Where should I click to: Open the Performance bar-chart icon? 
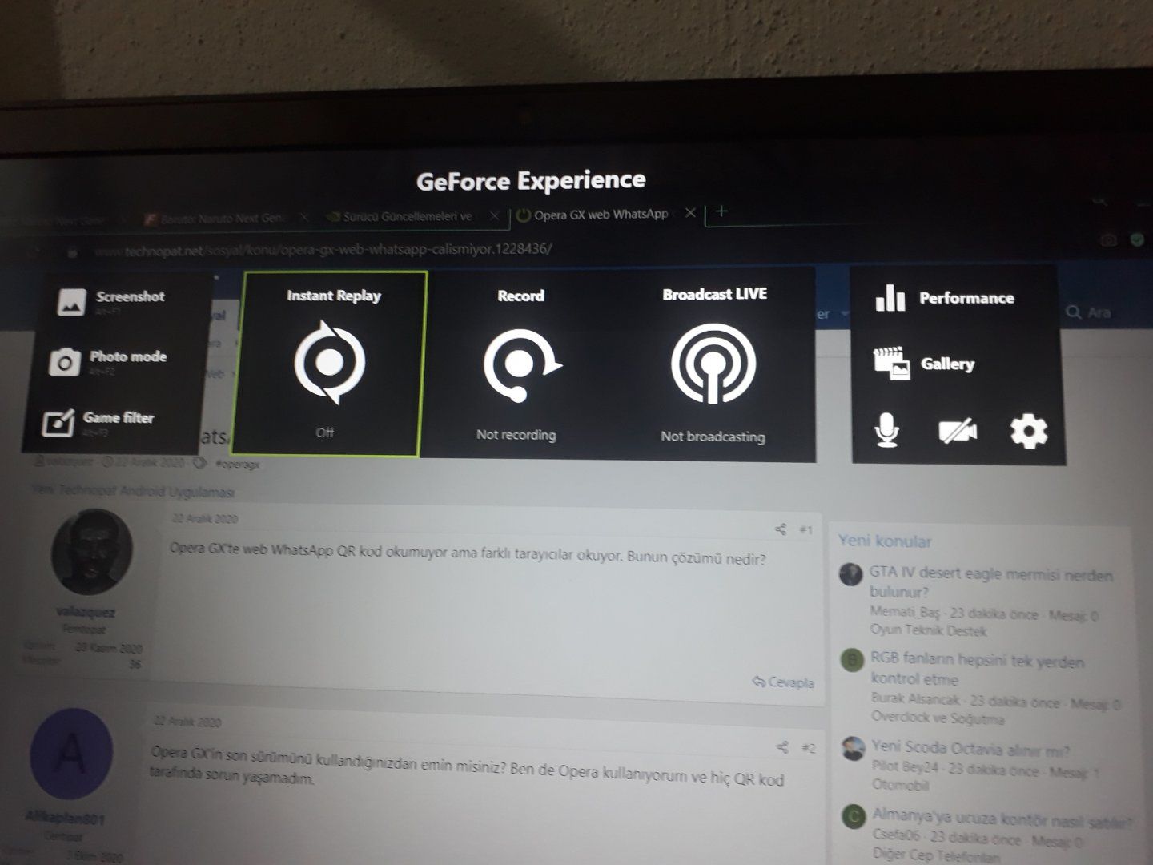pos(890,297)
